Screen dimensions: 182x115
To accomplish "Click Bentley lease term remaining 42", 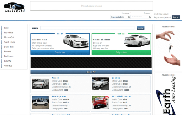I will click(x=129, y=87).
